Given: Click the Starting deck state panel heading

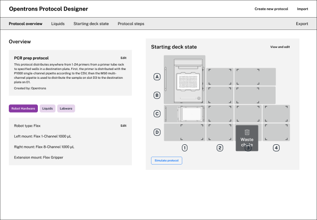Looking at the screenshot, I should pyautogui.click(x=174, y=47).
